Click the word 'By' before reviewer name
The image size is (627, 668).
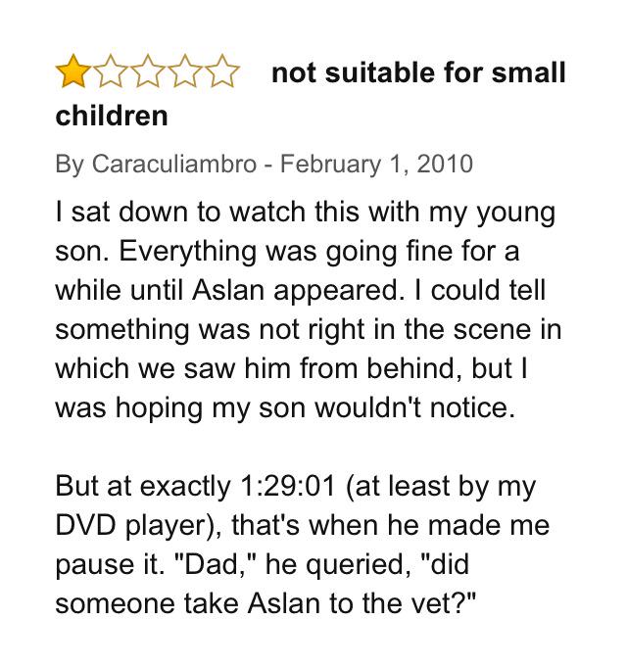point(70,164)
